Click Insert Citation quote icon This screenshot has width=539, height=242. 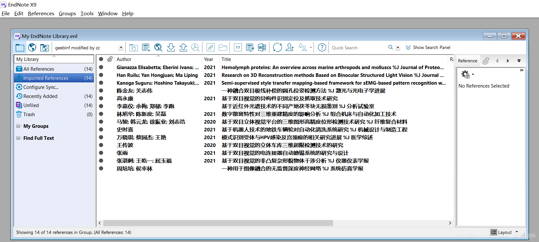[x=238, y=48]
